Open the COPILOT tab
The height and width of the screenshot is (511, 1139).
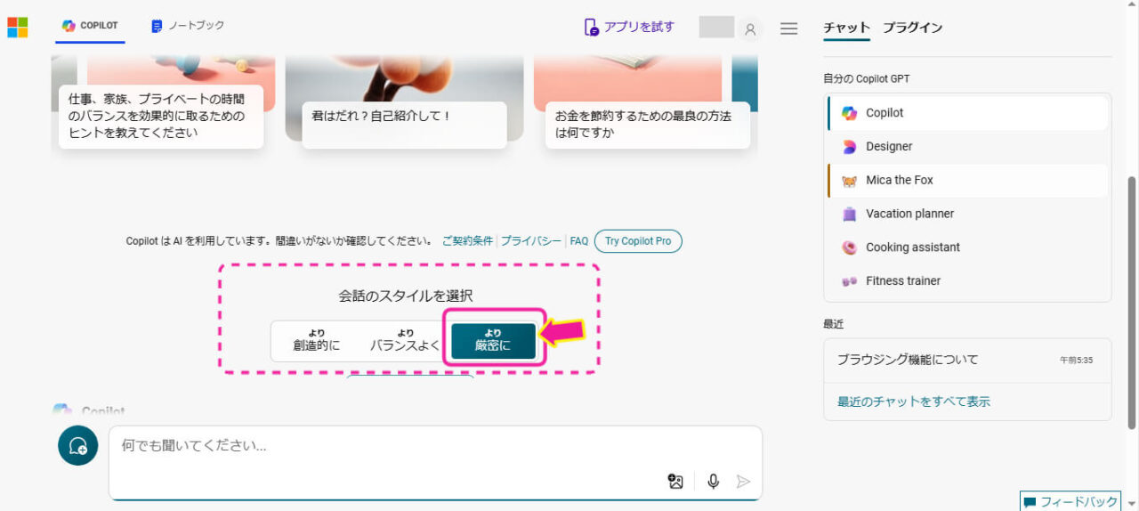(90, 27)
